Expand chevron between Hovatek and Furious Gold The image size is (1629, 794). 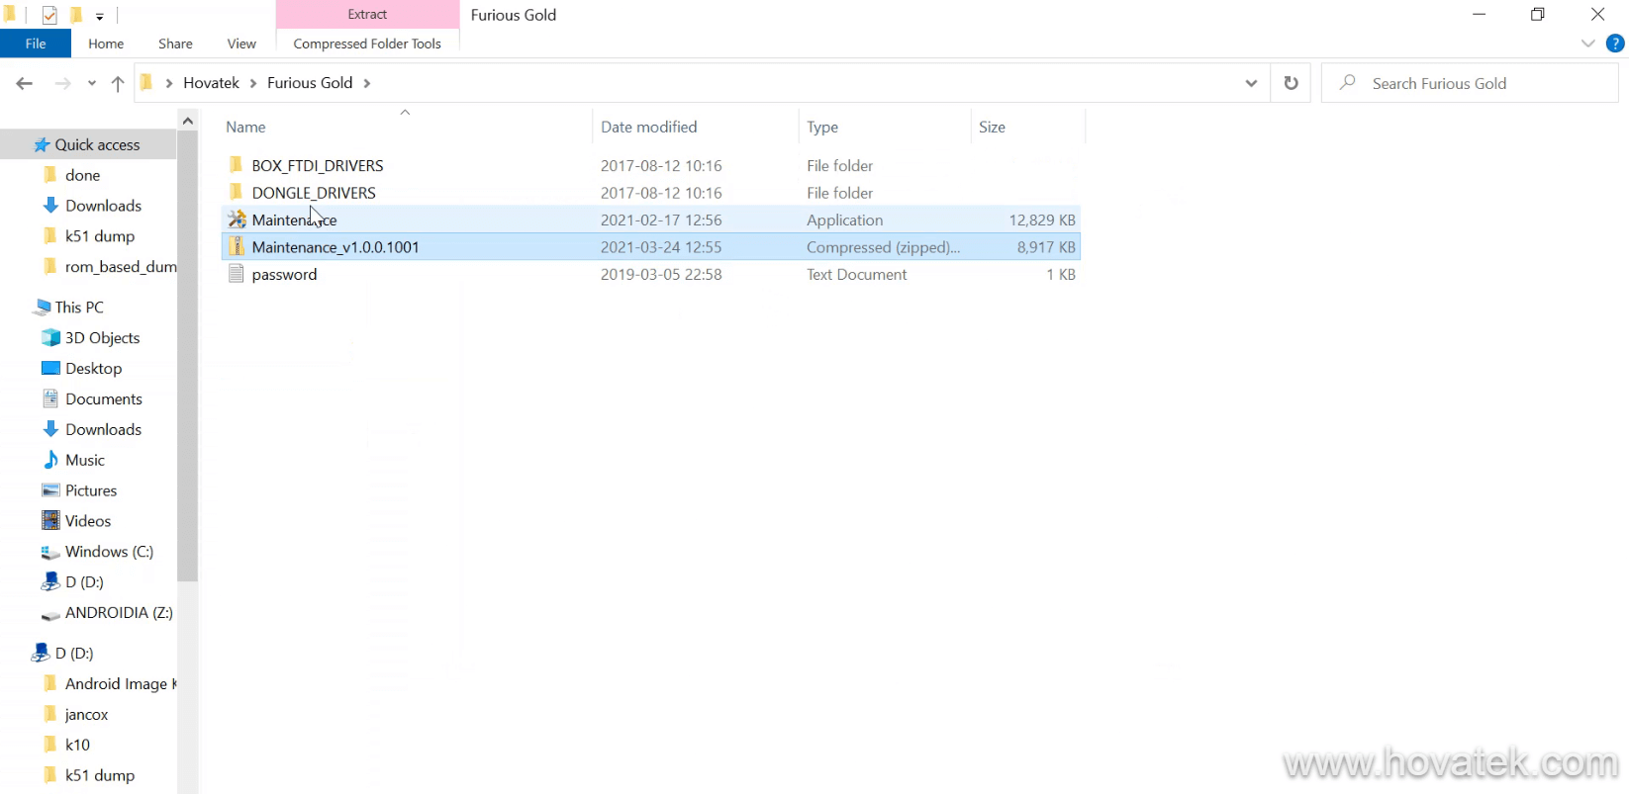point(253,83)
